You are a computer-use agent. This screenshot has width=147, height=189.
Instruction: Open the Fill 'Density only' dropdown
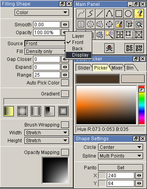[45, 51]
